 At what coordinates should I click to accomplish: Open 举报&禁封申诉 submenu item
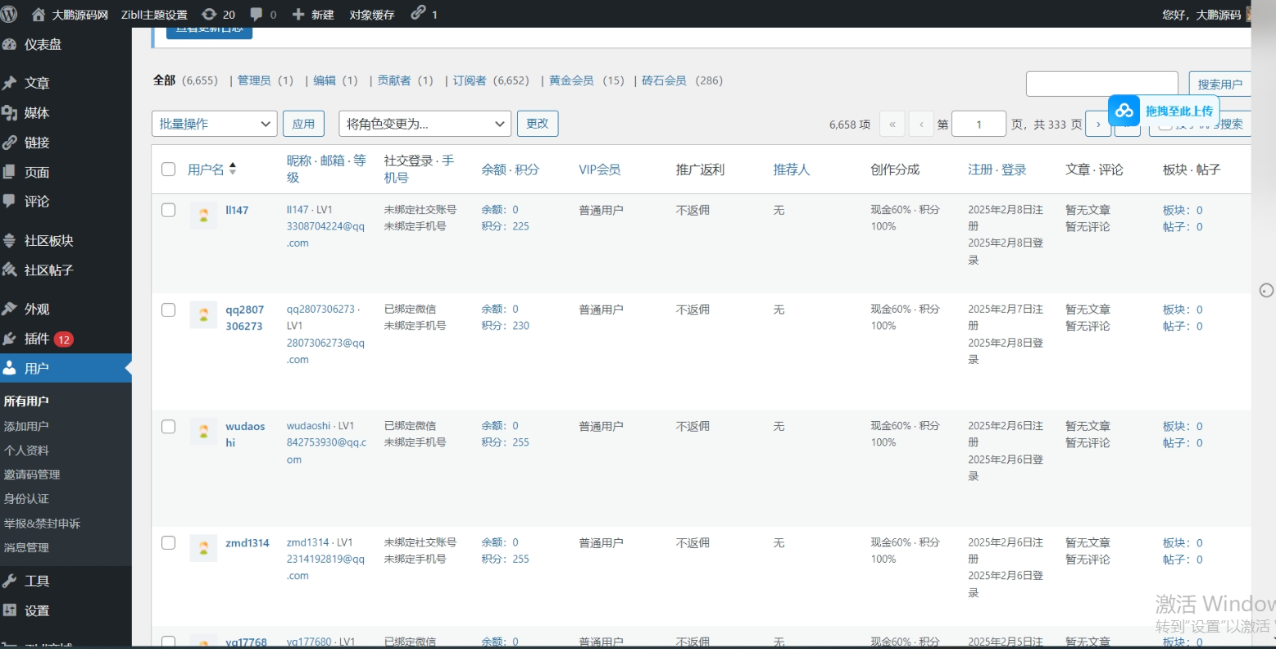(x=42, y=524)
